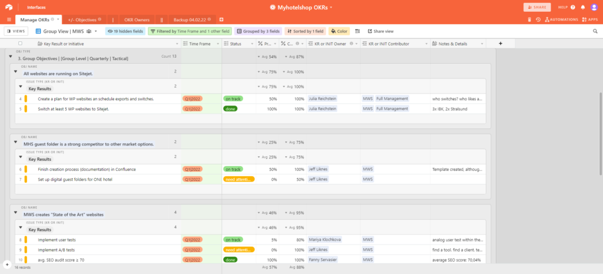Open the base history icon
The height and width of the screenshot is (274, 603).
[x=538, y=19]
